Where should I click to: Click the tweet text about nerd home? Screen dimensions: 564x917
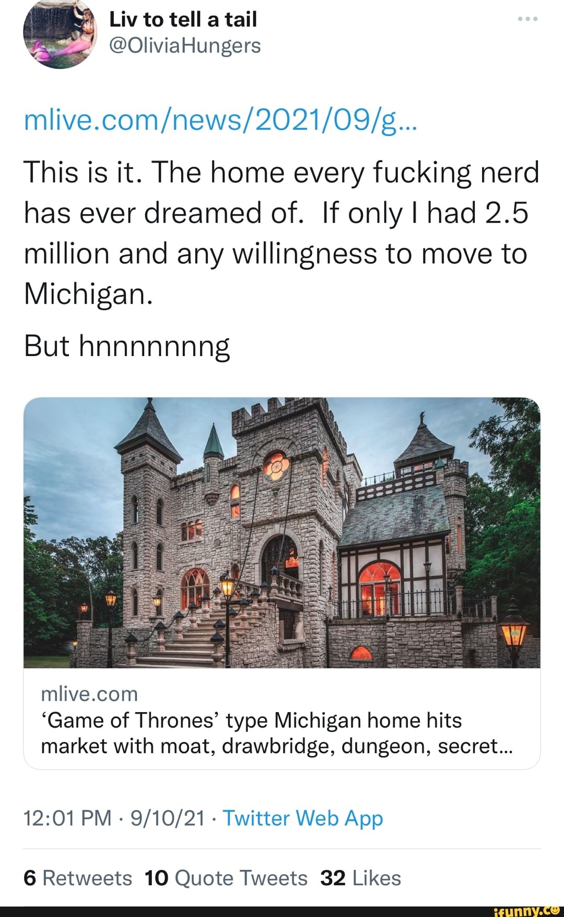click(x=281, y=233)
